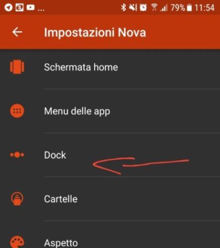Tap the YouTube notification icon

(31, 8)
